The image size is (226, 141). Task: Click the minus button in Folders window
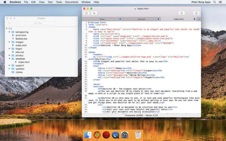pos(17,23)
